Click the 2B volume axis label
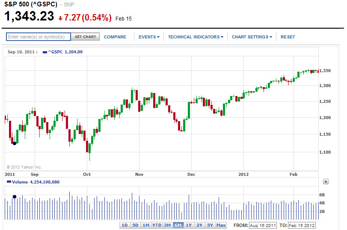347x230 pixels. pos(322,212)
